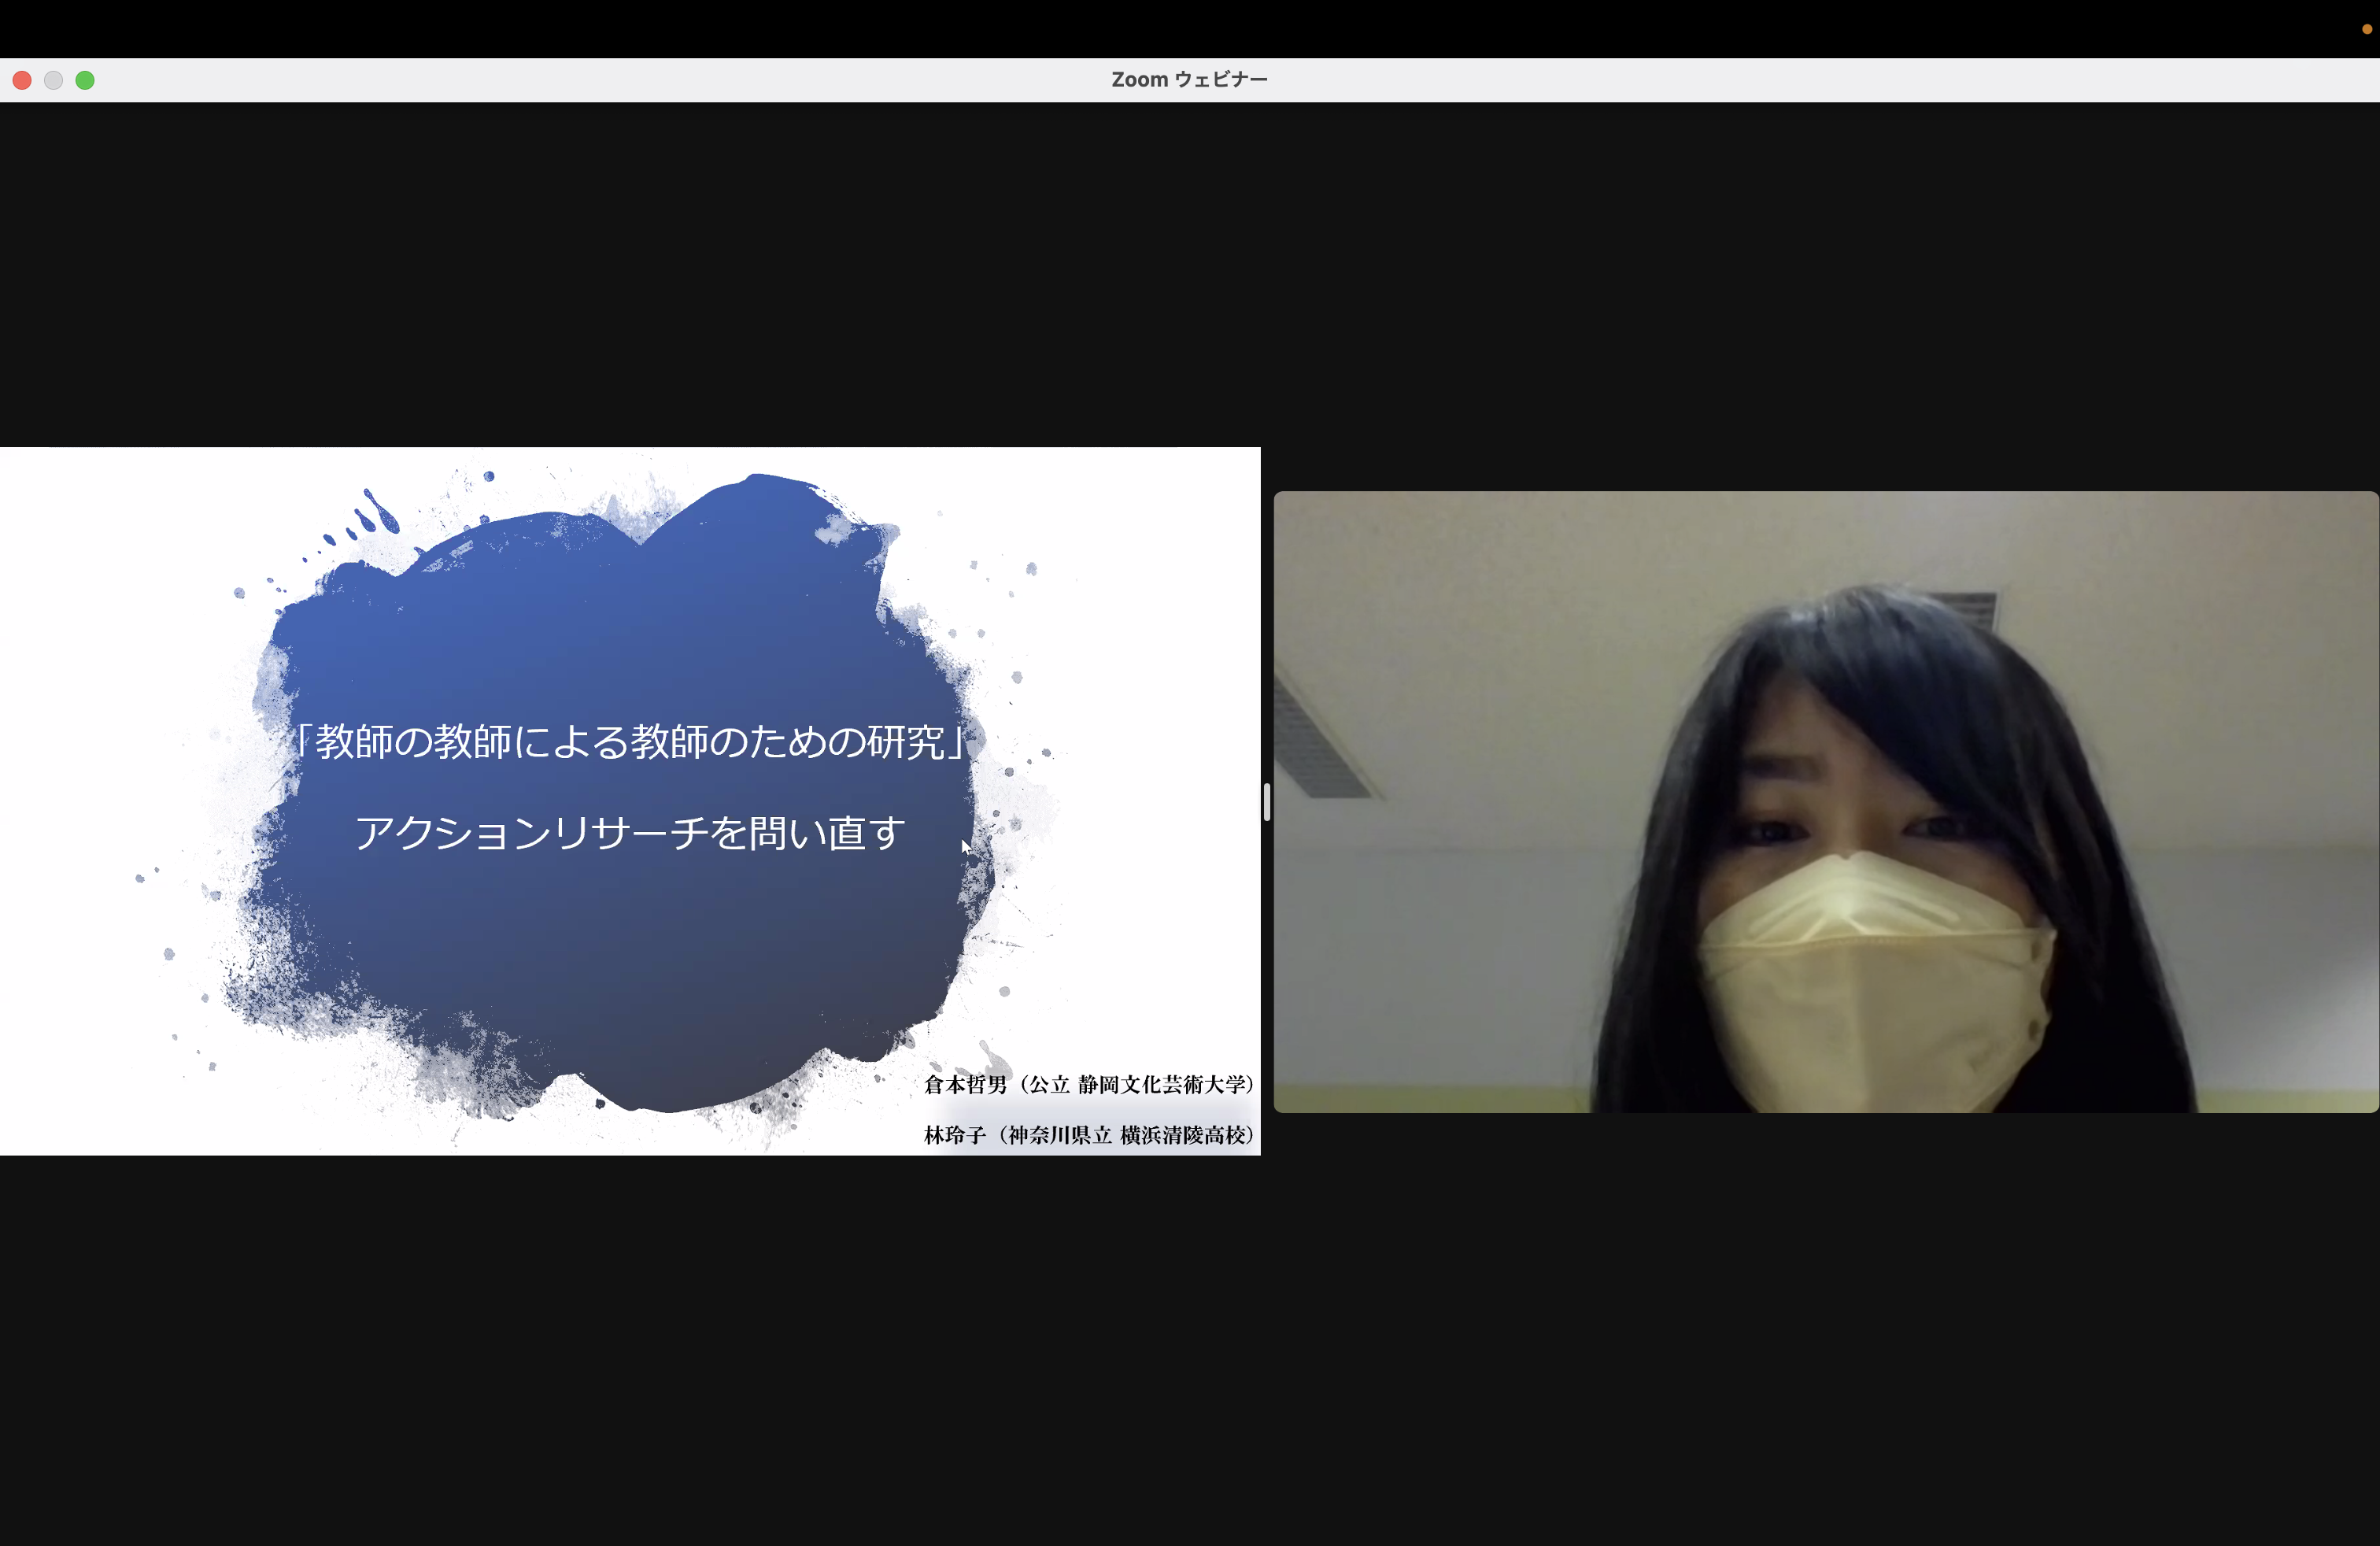Image resolution: width=2380 pixels, height=1546 pixels.
Task: Select the shared slide presentation view
Action: [630, 801]
